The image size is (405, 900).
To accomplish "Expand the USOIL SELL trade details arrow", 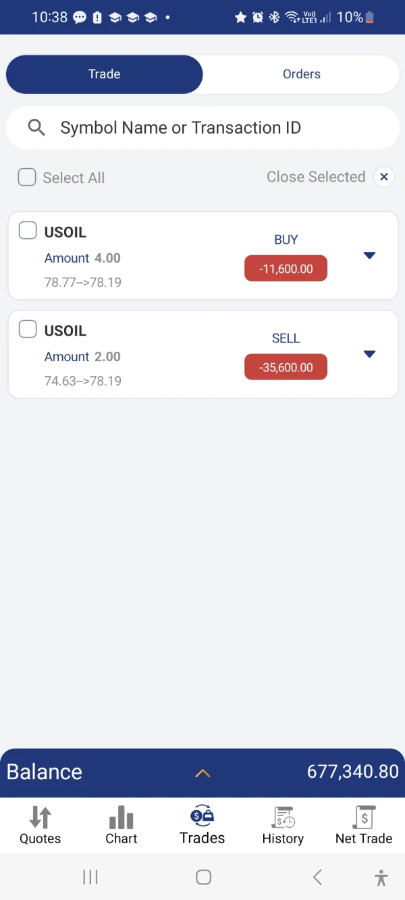I will pyautogui.click(x=369, y=354).
